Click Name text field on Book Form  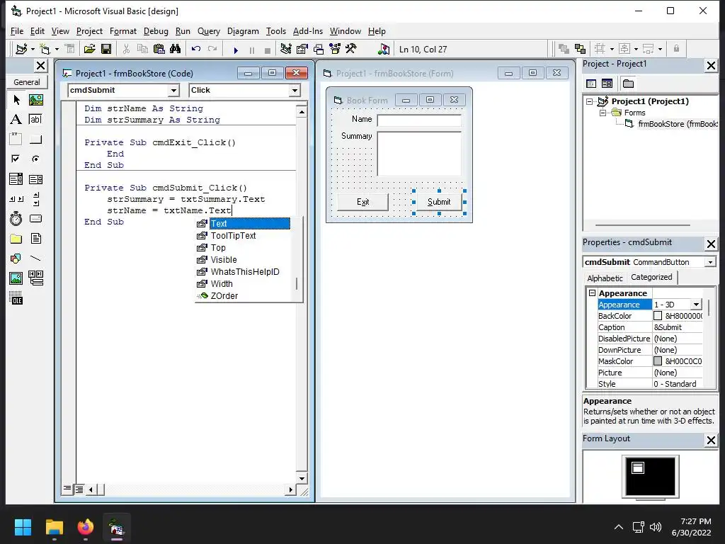(419, 120)
